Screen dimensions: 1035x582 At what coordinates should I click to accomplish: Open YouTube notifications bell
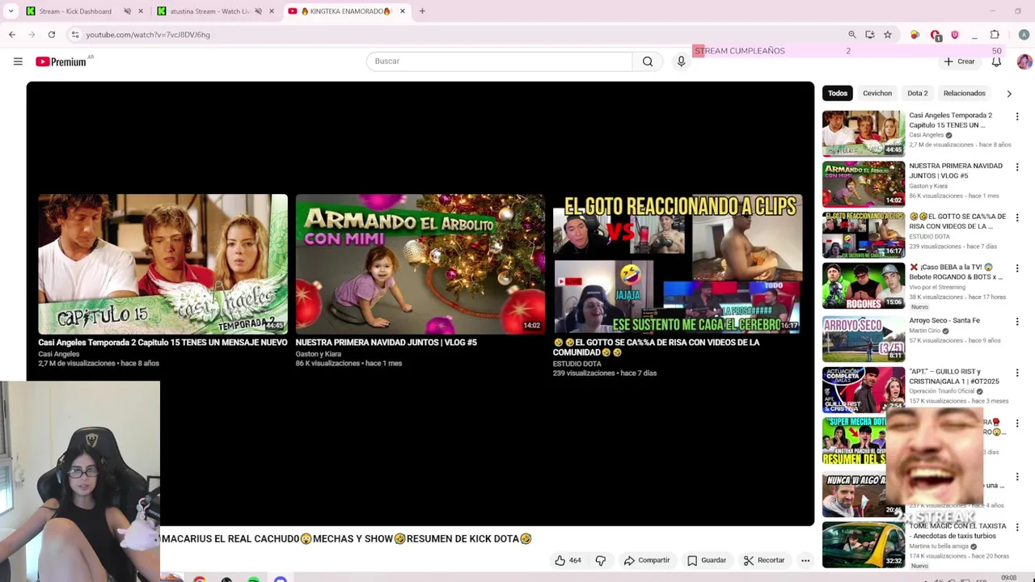[x=996, y=61]
